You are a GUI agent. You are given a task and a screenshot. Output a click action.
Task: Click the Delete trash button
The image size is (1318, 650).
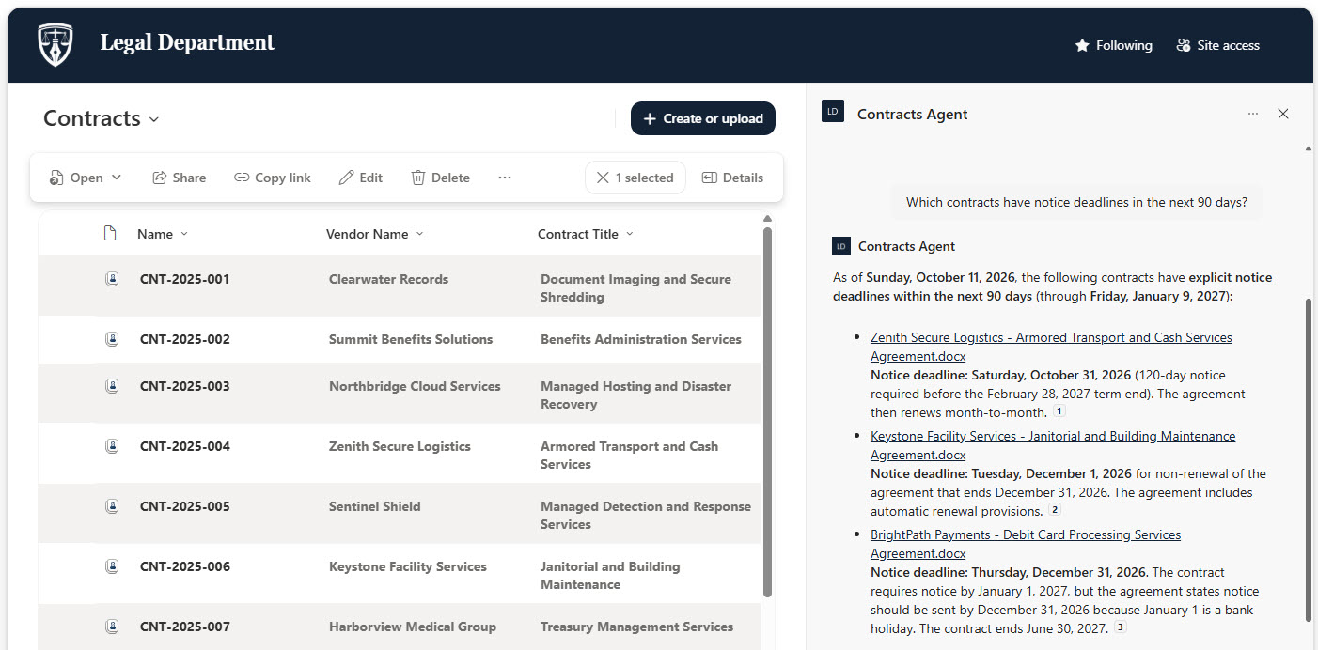coord(440,178)
